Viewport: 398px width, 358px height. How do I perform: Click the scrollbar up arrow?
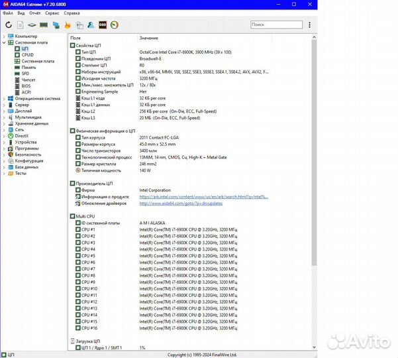click(314, 37)
